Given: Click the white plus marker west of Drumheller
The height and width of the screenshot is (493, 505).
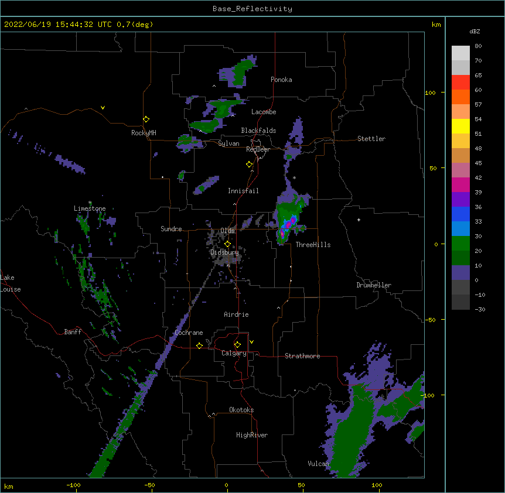Looking at the screenshot, I should [359, 220].
